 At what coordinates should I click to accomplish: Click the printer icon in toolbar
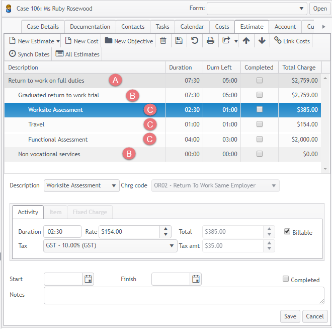pyautogui.click(x=210, y=41)
